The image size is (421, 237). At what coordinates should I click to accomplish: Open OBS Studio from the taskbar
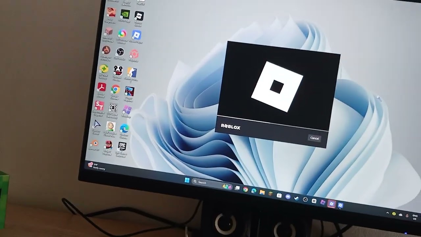[x=305, y=199]
